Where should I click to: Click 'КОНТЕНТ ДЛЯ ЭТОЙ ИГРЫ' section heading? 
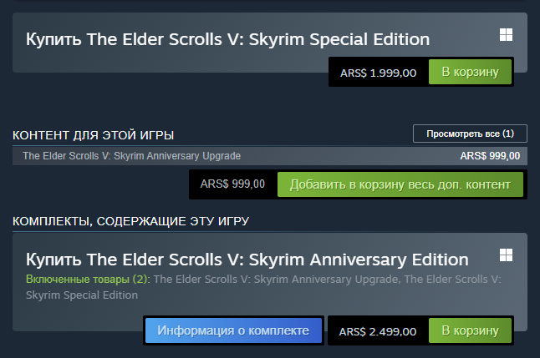point(94,135)
